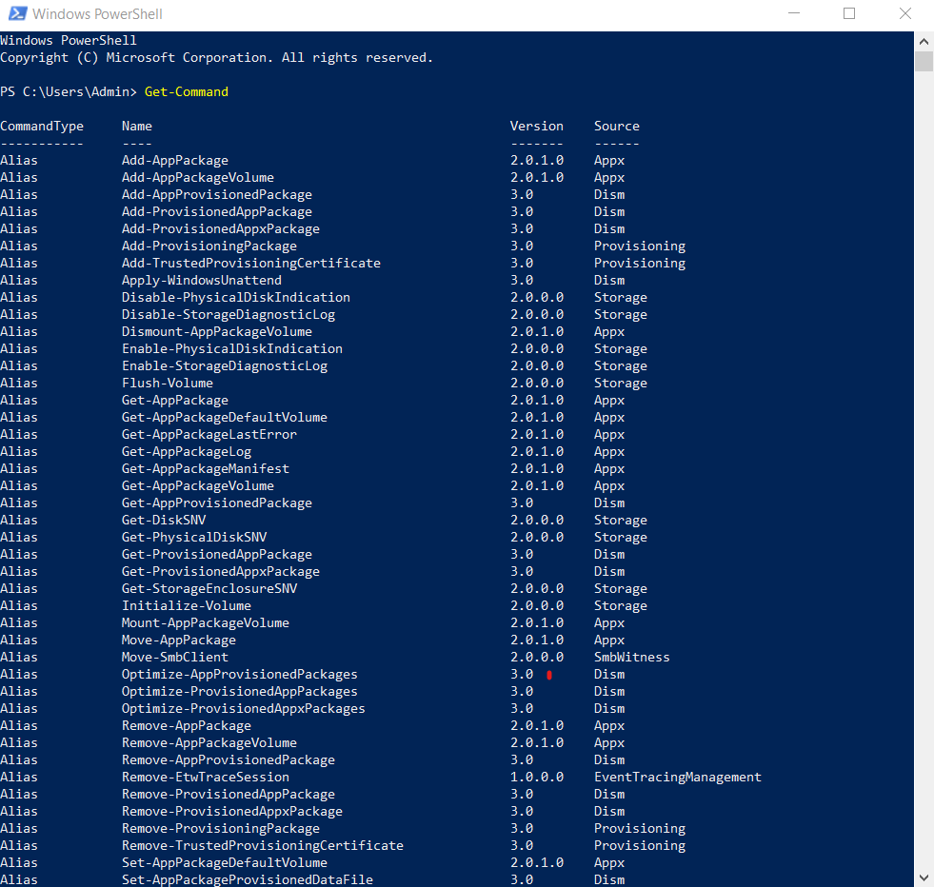
Task: Click the EventTracingManagement source label
Action: [678, 777]
